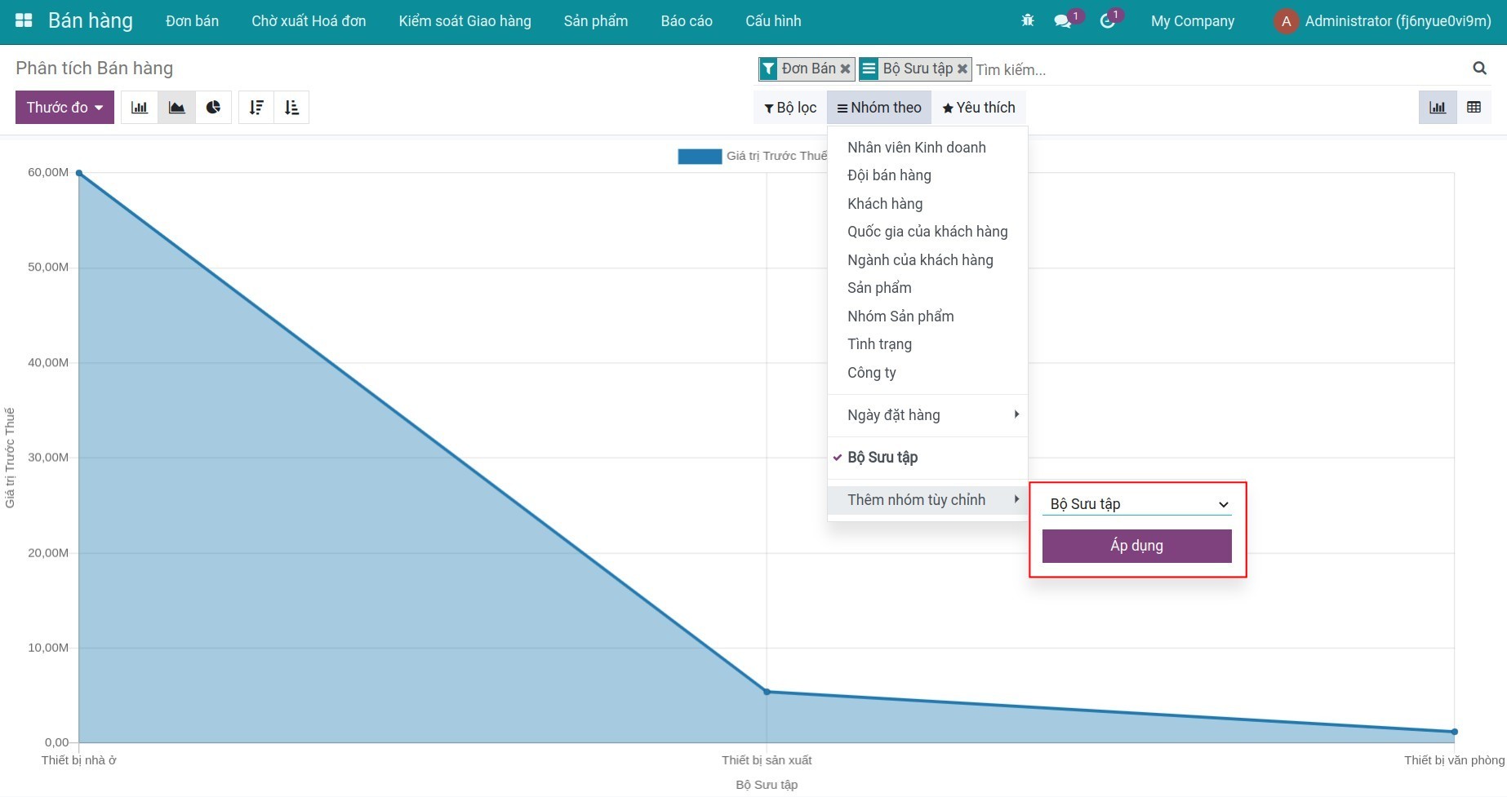1507x797 pixels.
Task: Uncheck the Bộ Sưu tập grouping
Action: (882, 458)
